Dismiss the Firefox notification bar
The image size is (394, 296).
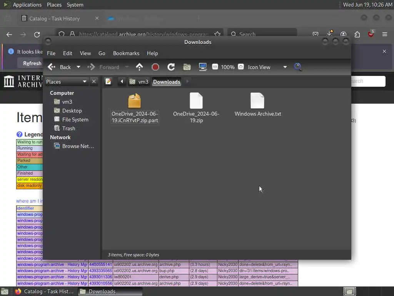coord(384,51)
